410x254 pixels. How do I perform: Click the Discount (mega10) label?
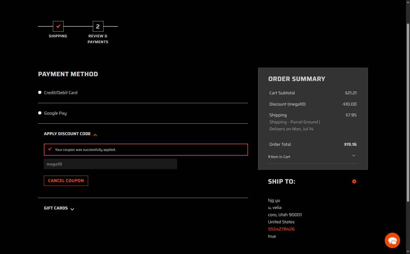click(x=287, y=104)
